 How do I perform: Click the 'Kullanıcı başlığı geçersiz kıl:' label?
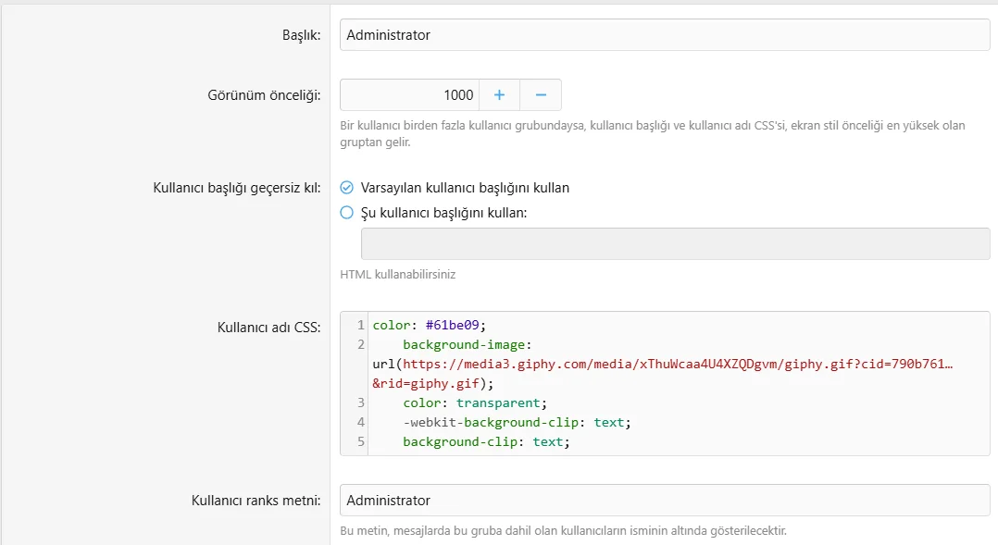236,188
